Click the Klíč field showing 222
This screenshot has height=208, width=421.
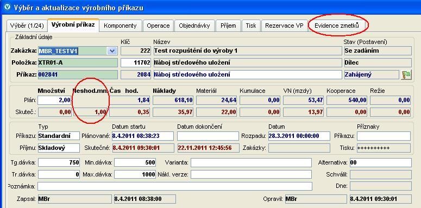point(136,51)
